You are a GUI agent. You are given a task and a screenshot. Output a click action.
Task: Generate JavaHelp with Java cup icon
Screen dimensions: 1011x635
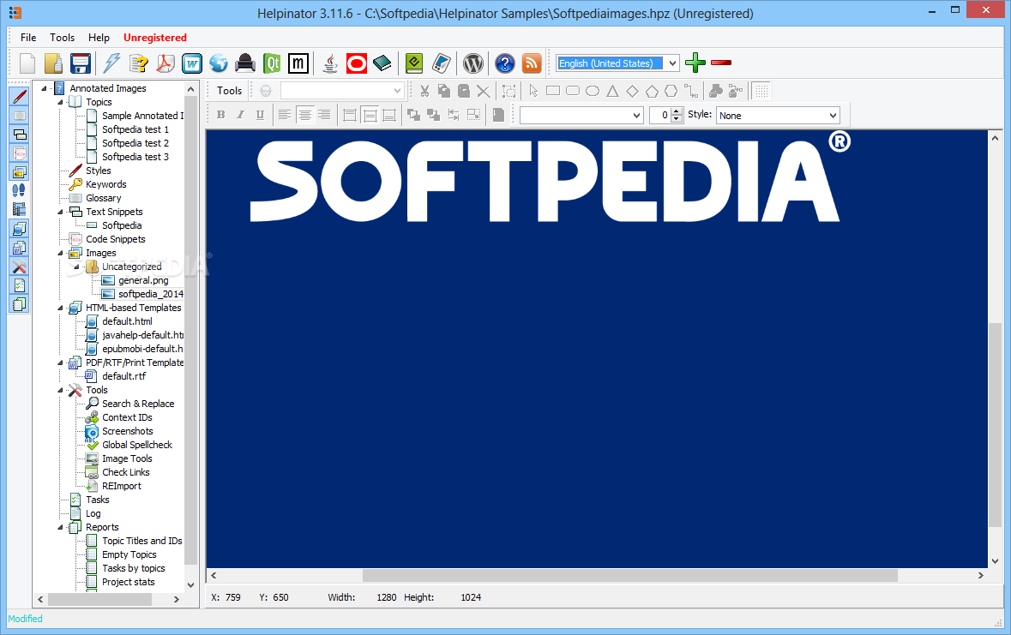pos(330,63)
